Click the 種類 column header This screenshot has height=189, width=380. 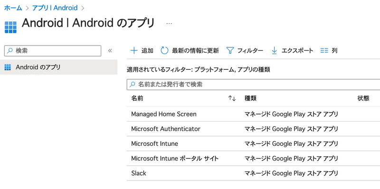pyautogui.click(x=251, y=98)
